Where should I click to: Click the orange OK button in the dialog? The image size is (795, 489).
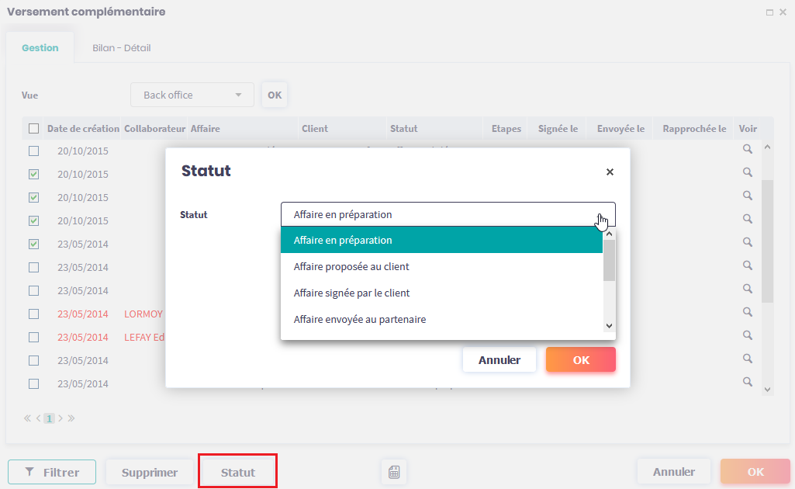tap(580, 360)
